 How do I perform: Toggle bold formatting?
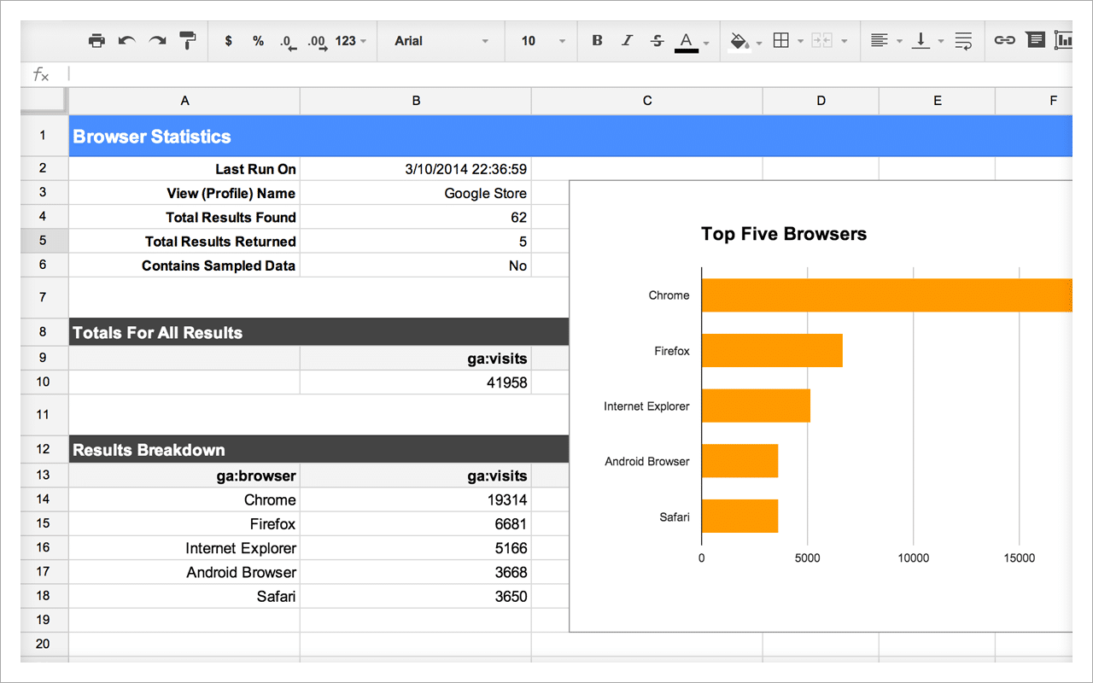click(597, 40)
